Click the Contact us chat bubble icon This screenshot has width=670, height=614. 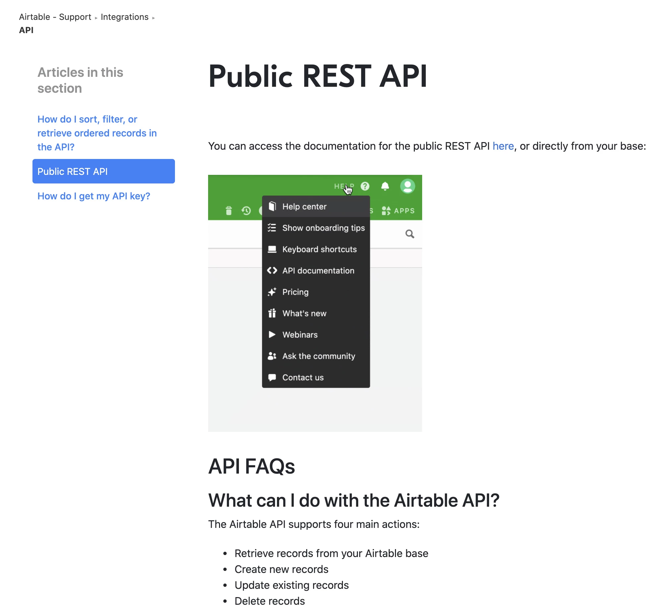click(272, 378)
